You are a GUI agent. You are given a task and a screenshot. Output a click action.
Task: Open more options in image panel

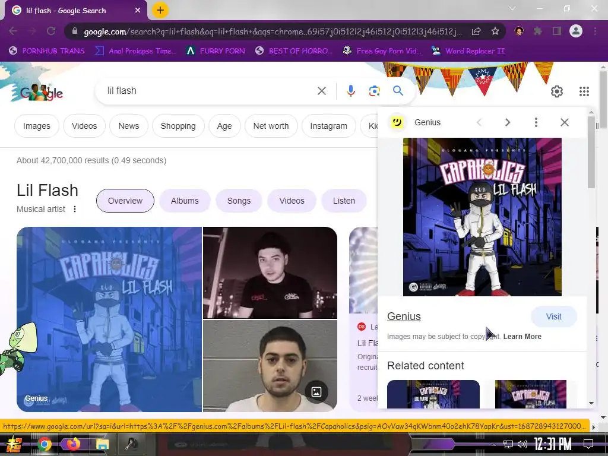pos(536,122)
